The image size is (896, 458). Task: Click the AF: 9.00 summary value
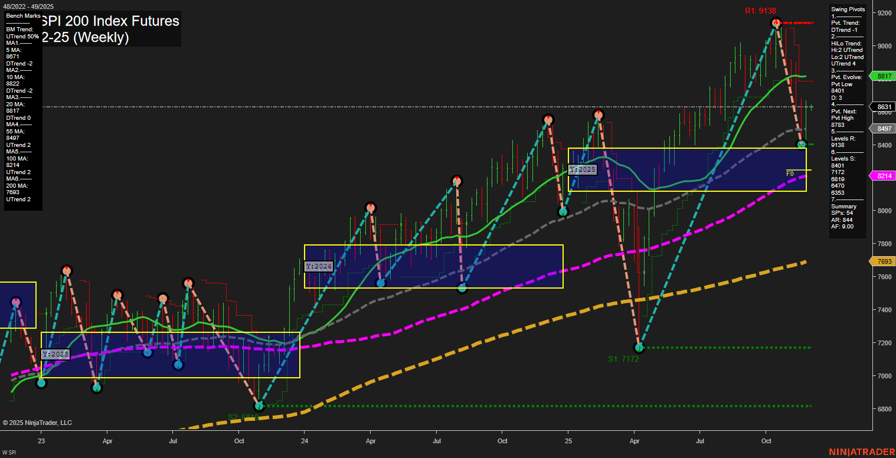tap(842, 226)
